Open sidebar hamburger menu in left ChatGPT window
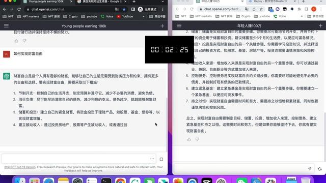 point(6,26)
